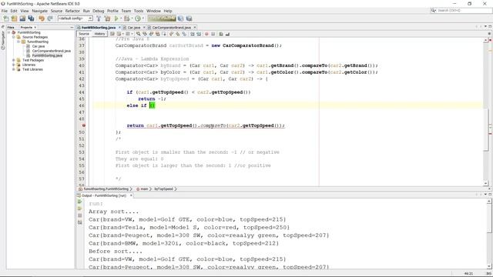Viewport: 493px width, 277px height.
Task: Open the Tools menu
Action: click(139, 11)
